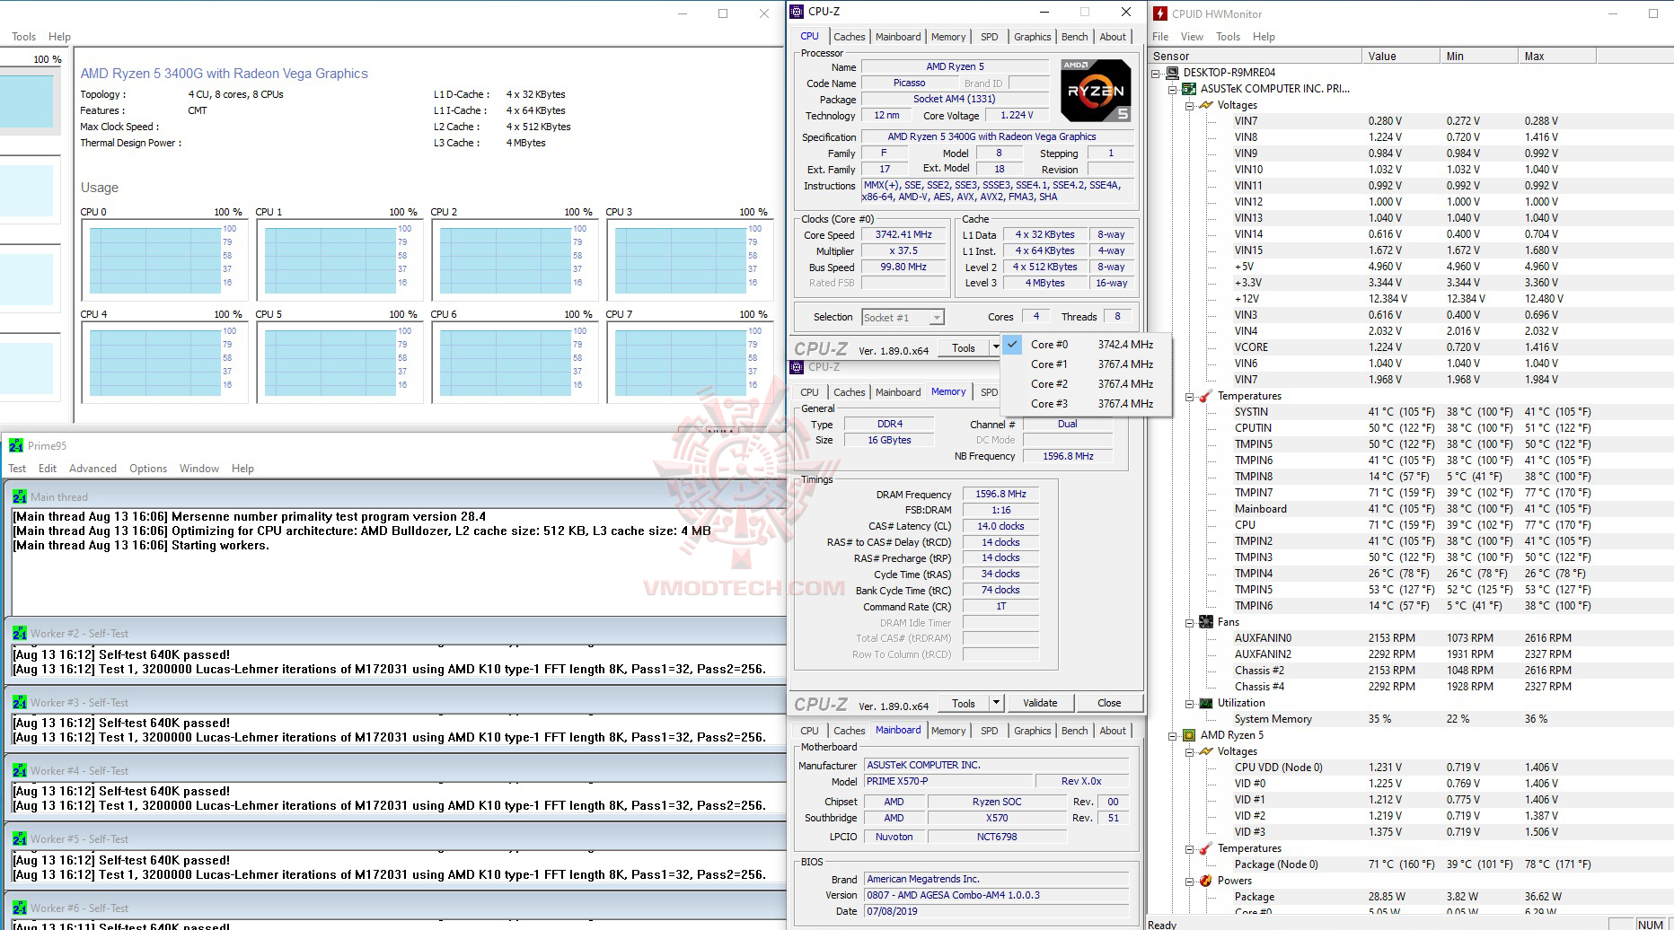Open the Tools dropdown arrow in top CPU-Z window
This screenshot has height=930, width=1674.
pos(995,347)
